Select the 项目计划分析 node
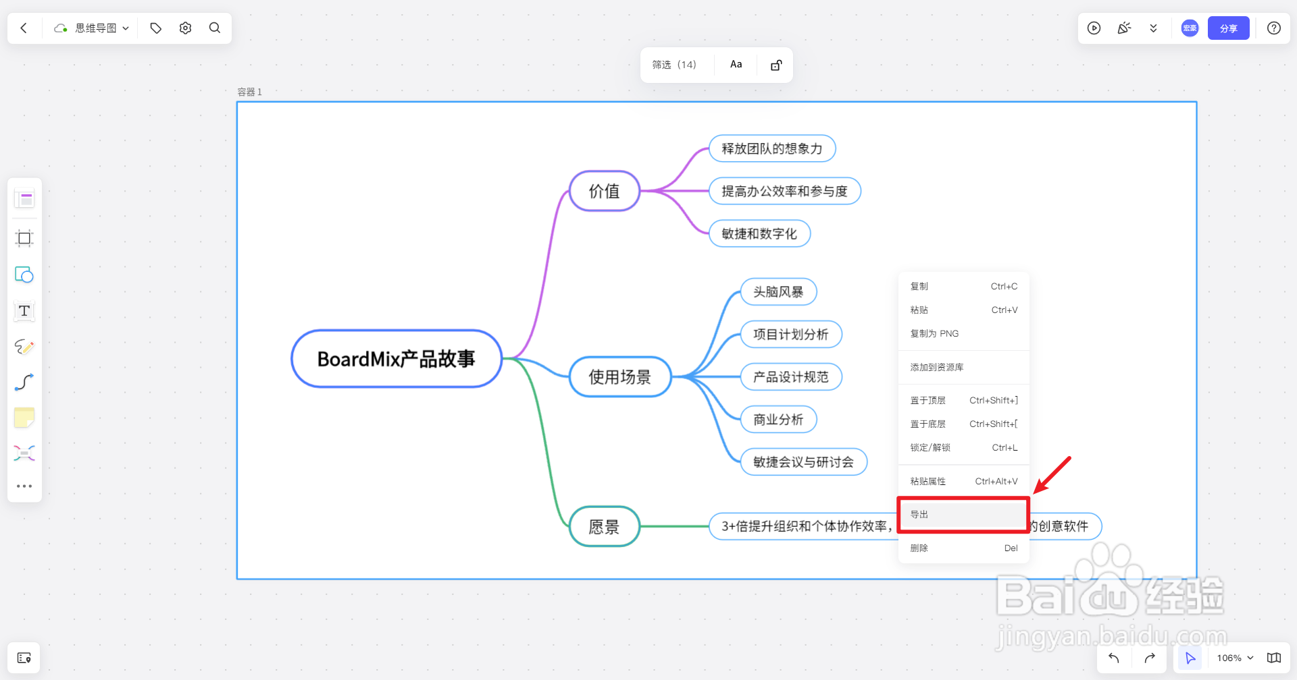This screenshot has height=680, width=1297. 791,334
